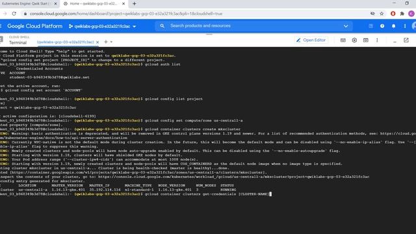Open the Notifications bell icon

[393, 26]
